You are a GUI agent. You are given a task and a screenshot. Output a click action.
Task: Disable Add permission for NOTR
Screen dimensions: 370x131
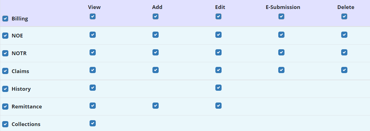[156, 52]
